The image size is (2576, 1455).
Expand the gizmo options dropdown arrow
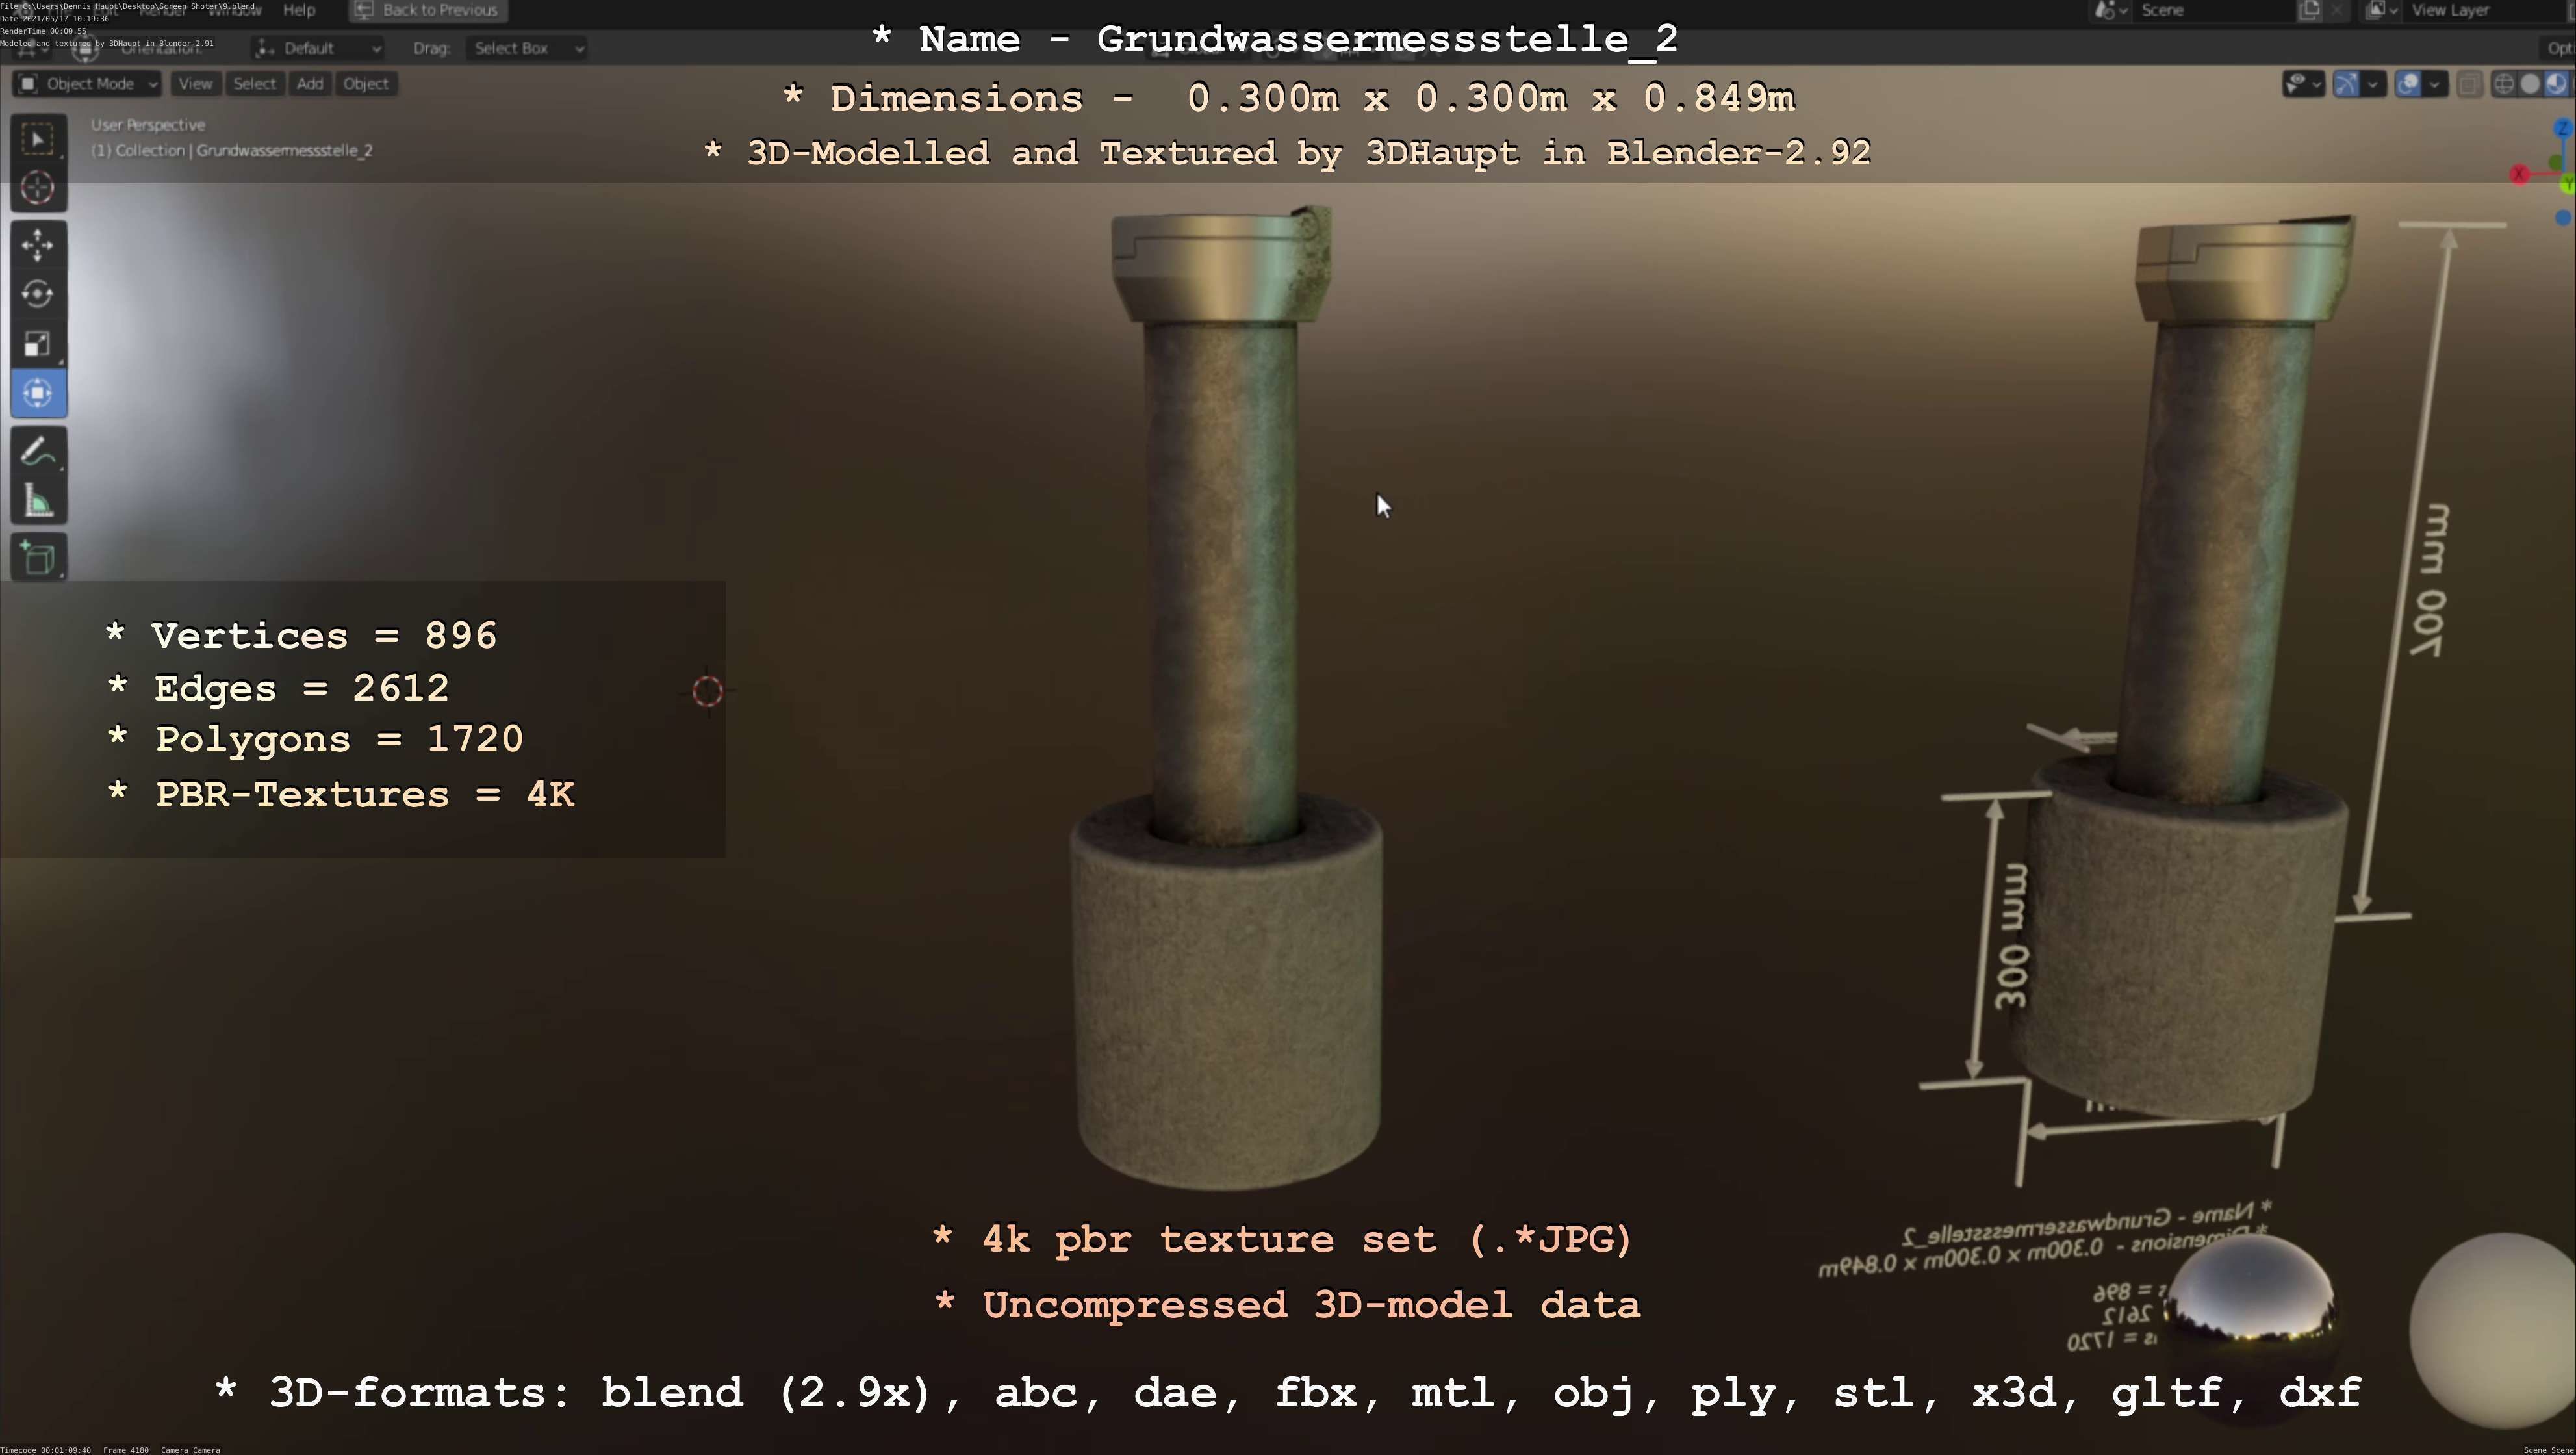(x=2374, y=84)
